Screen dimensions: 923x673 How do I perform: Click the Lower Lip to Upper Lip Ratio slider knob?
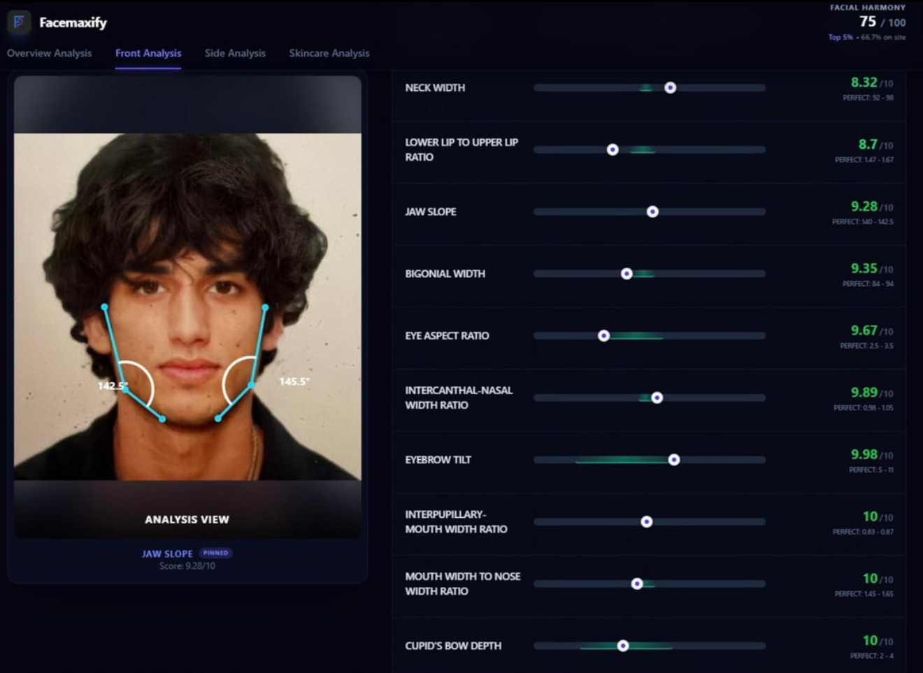(x=613, y=150)
